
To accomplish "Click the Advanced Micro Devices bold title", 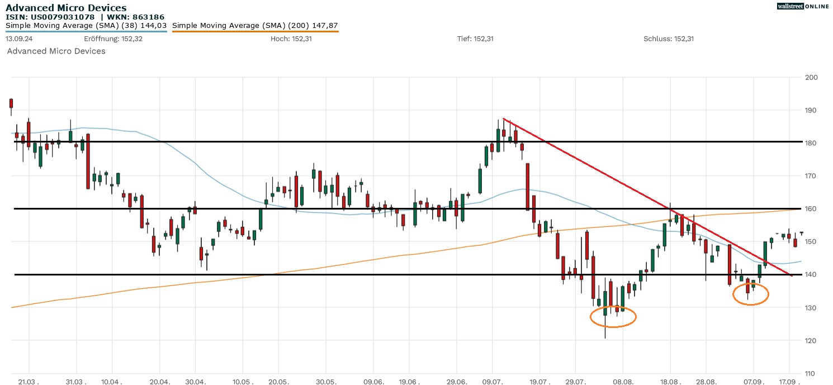I will pos(66,8).
